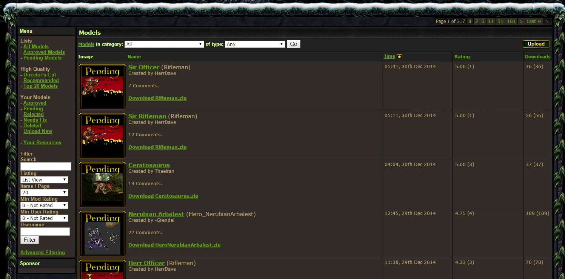Download Ceratosaurus.zip file
The width and height of the screenshot is (565, 279).
(163, 196)
